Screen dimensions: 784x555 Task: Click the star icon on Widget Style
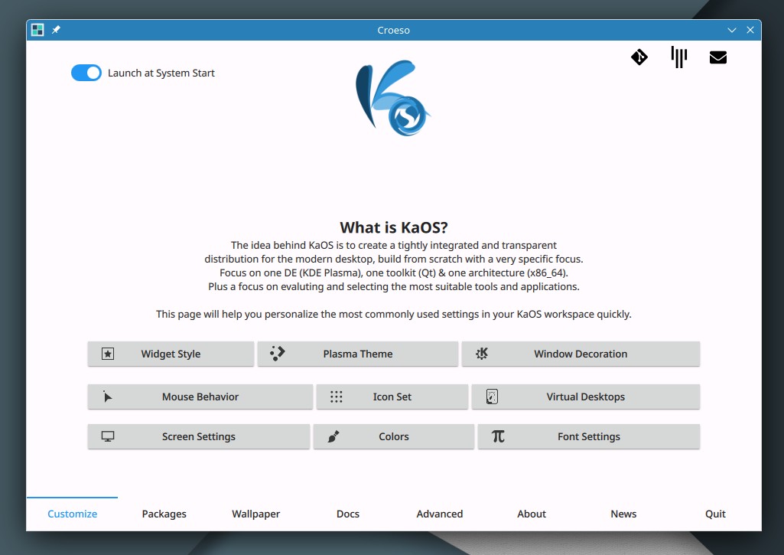click(x=108, y=354)
